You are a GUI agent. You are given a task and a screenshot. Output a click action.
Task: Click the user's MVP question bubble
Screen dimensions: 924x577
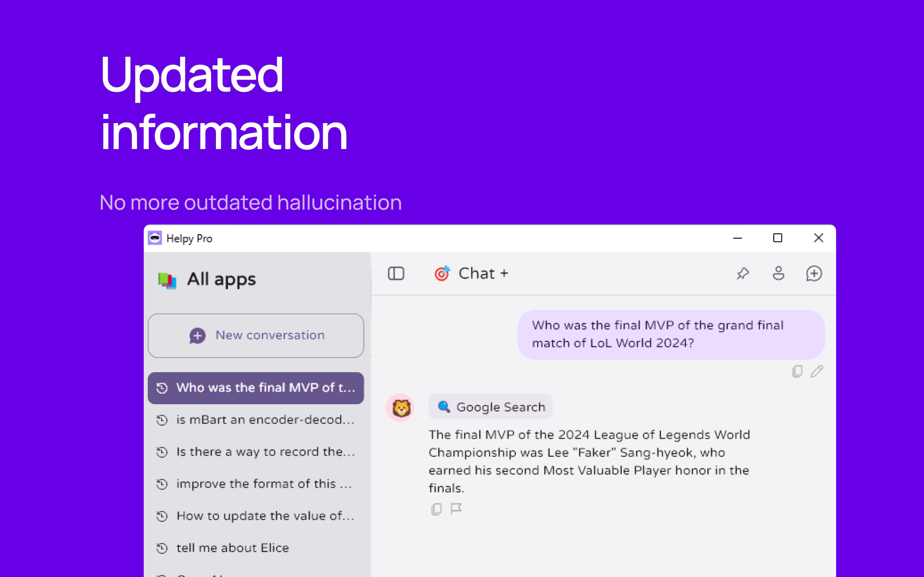(x=671, y=334)
